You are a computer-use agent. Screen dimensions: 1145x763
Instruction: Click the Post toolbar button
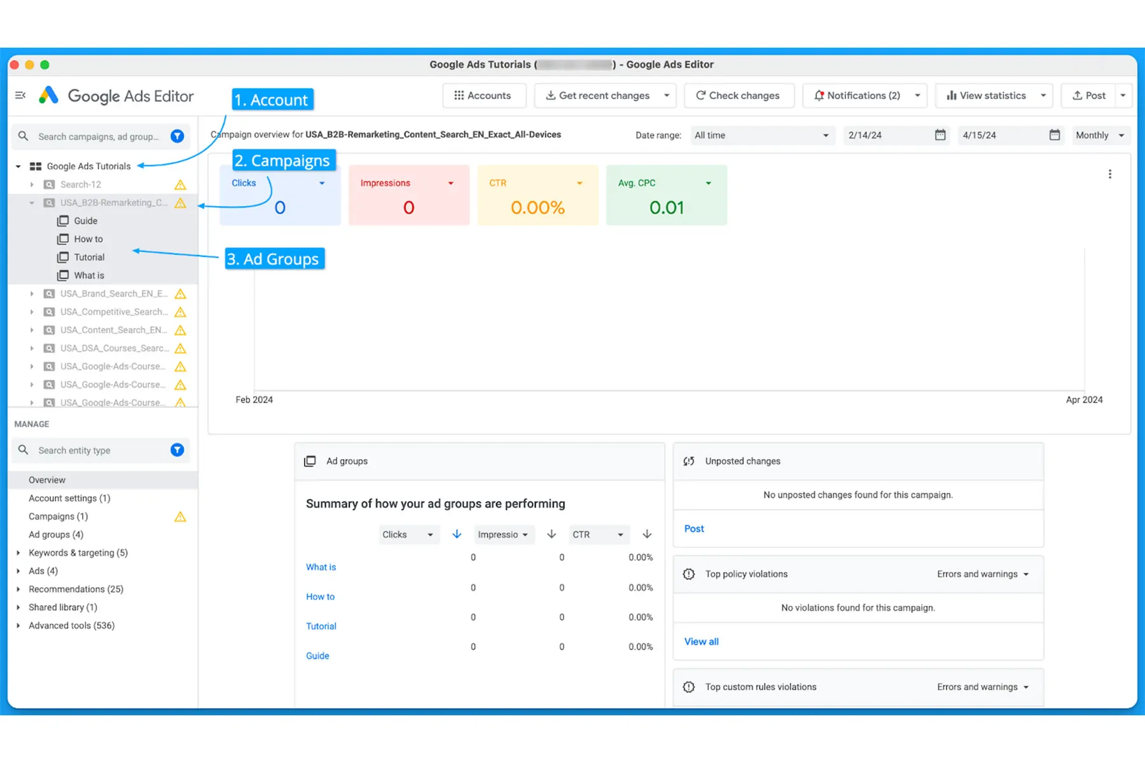(x=1089, y=95)
